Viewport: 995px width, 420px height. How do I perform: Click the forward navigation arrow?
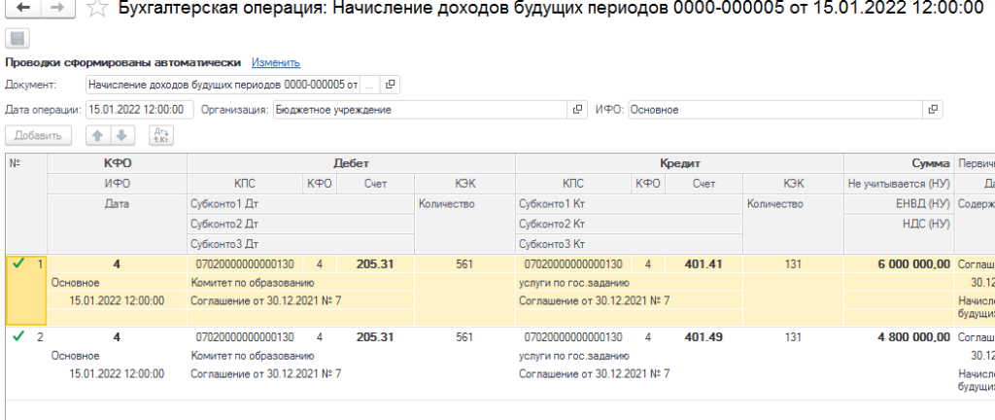57,9
